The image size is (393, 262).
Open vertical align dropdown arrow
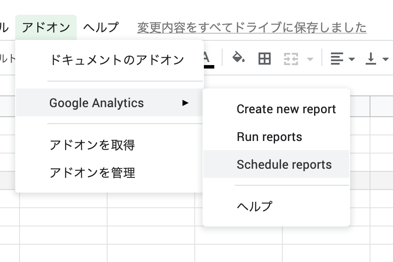[x=386, y=59]
